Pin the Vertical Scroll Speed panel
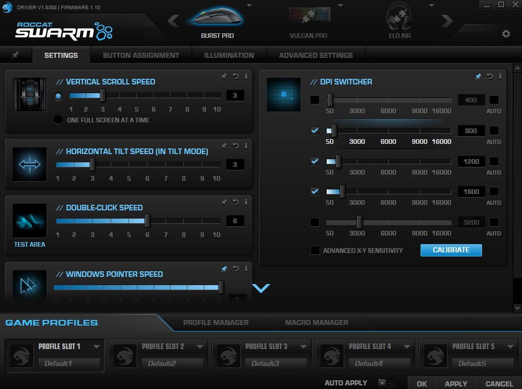The height and width of the screenshot is (389, 522). click(x=224, y=76)
